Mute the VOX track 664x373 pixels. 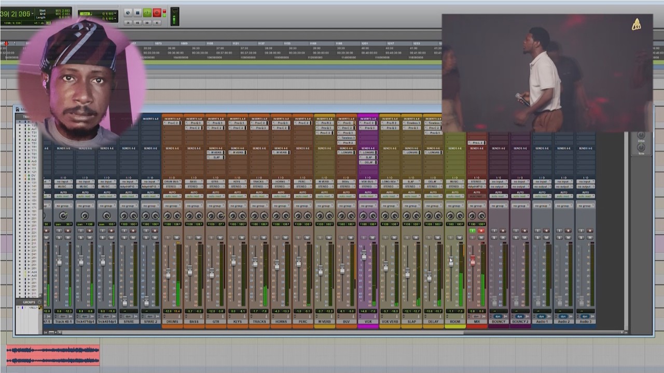click(372, 237)
